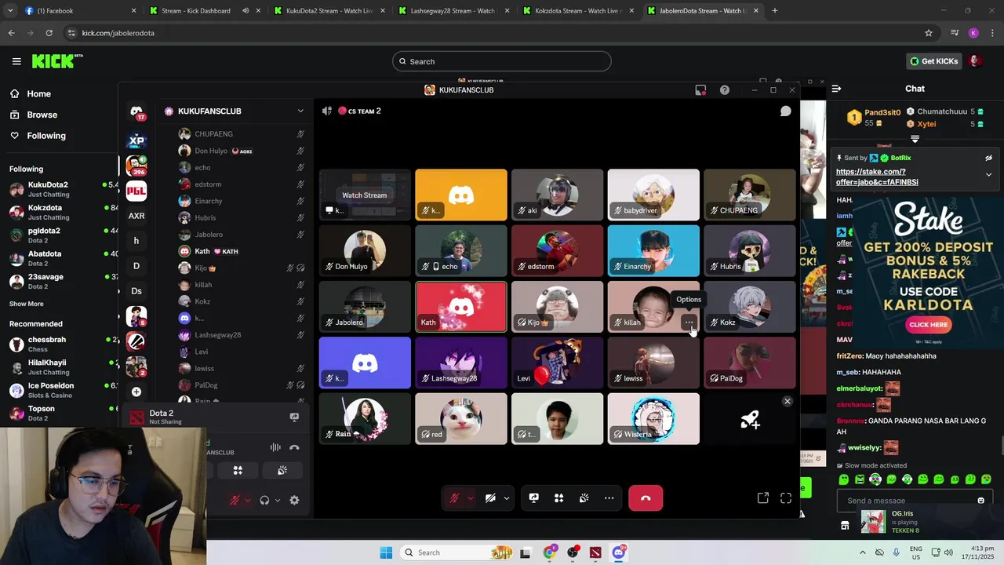1004x565 pixels.
Task: Toggle voice channel speaker volume icon
Action: pyautogui.click(x=327, y=111)
